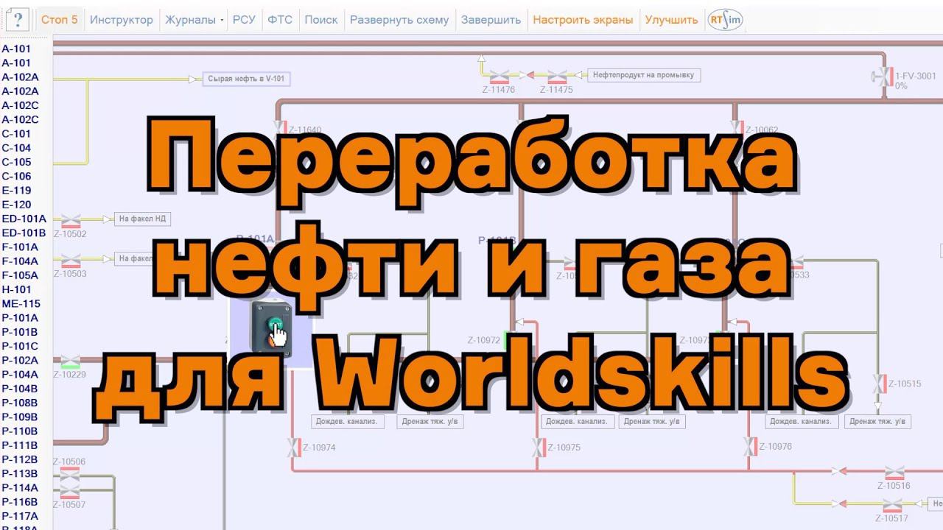Image resolution: width=943 pixels, height=530 pixels.
Task: Follow the На факел НД link
Action: [x=142, y=219]
